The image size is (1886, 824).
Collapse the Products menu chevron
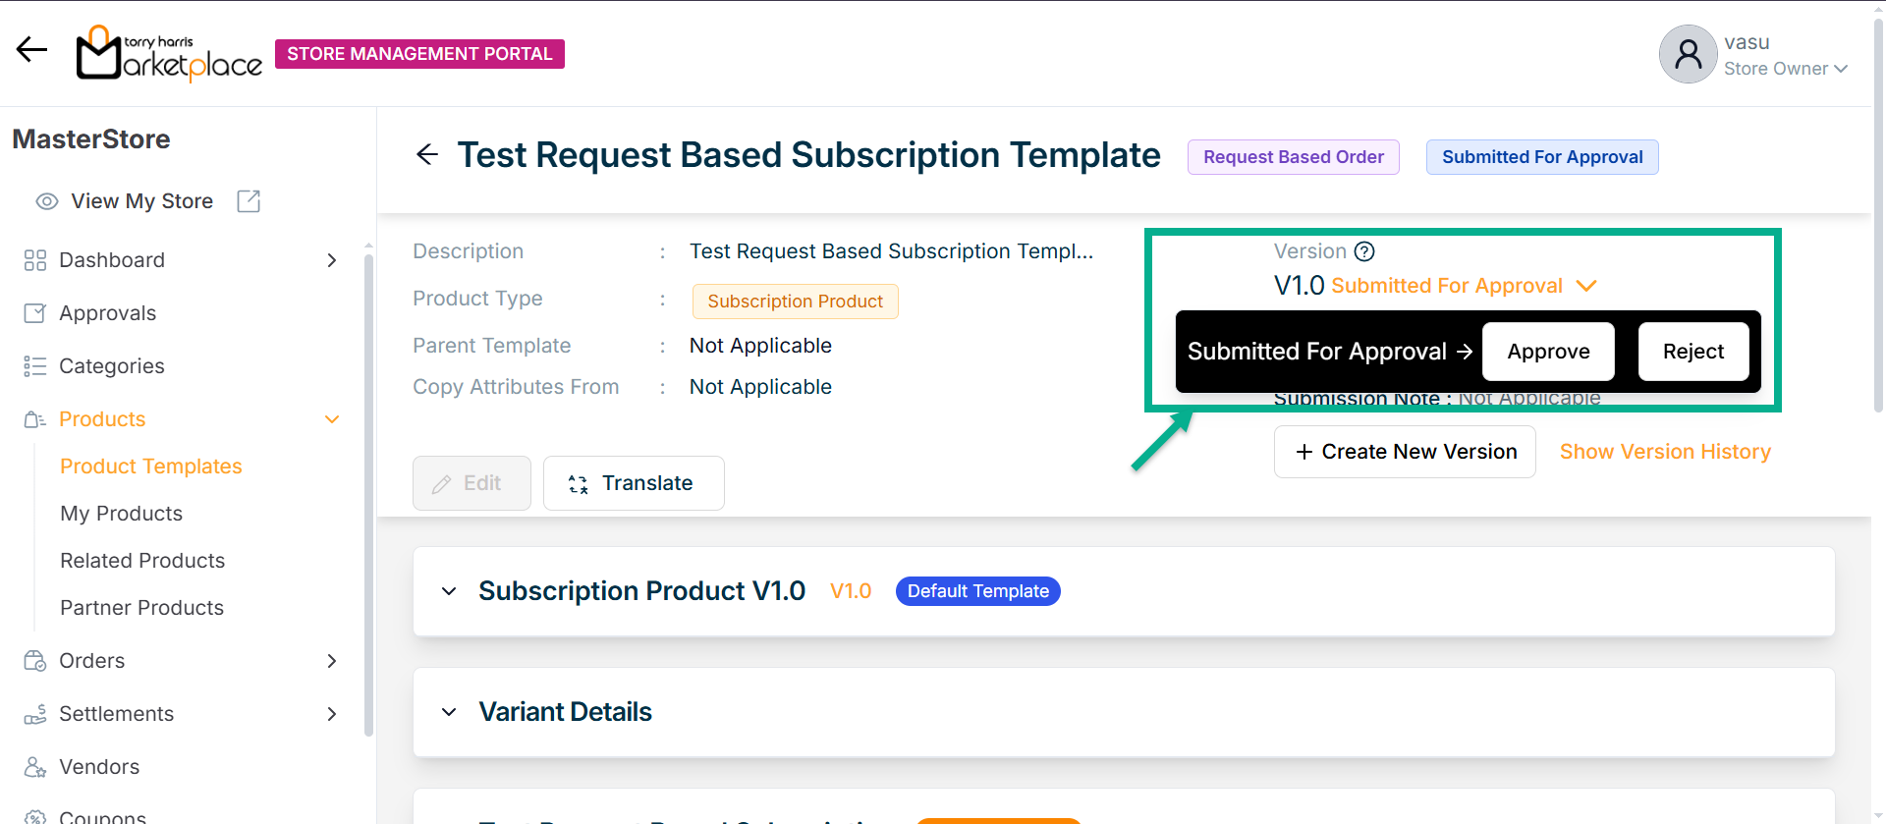(332, 419)
